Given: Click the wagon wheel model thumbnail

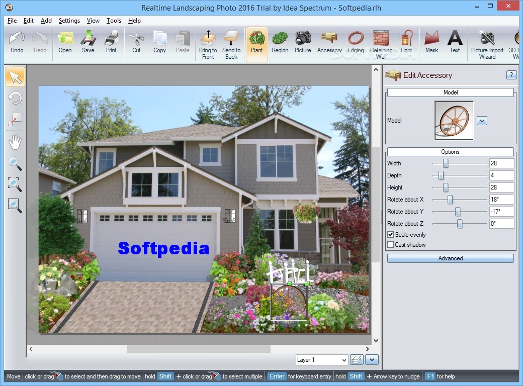Looking at the screenshot, I should point(454,120).
